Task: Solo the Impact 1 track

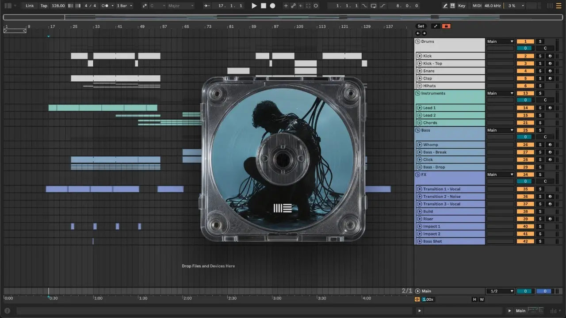Action: coord(540,226)
